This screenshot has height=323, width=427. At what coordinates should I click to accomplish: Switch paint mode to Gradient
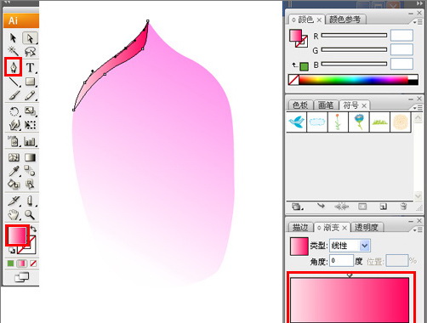[21, 263]
